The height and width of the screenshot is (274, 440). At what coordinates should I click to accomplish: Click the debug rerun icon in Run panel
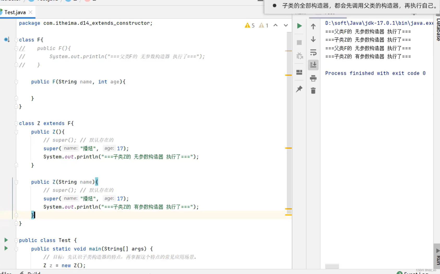click(299, 56)
